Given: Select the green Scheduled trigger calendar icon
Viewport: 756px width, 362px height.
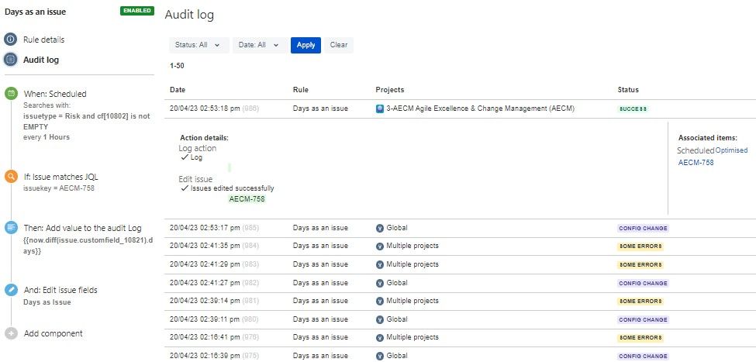Looking at the screenshot, I should click(x=11, y=94).
